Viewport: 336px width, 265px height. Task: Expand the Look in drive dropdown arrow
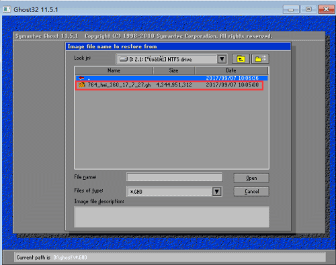(x=222, y=59)
